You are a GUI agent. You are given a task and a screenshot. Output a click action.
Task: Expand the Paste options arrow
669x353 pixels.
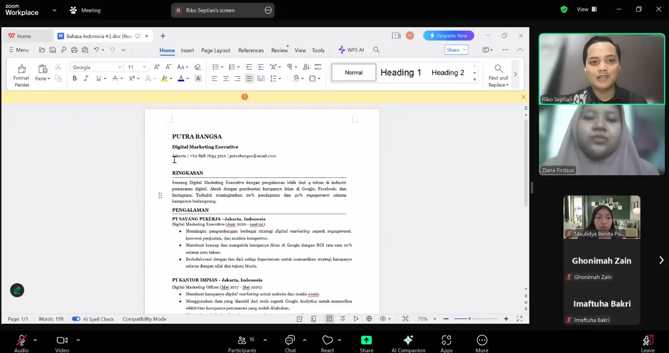49,79
